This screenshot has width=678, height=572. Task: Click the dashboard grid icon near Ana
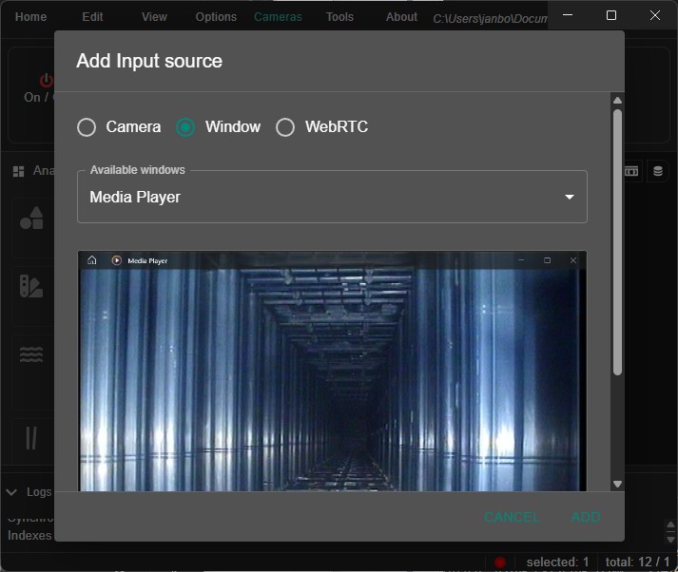click(19, 172)
